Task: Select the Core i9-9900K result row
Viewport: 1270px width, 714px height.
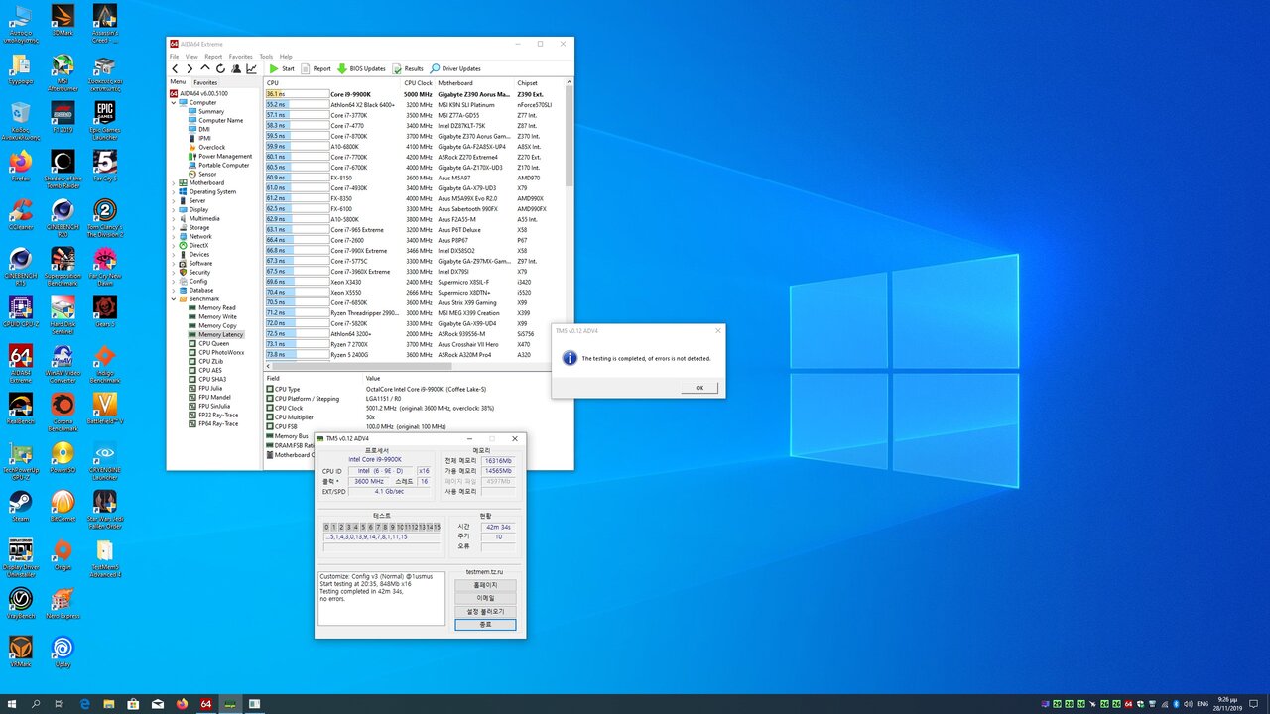Action: [415, 94]
